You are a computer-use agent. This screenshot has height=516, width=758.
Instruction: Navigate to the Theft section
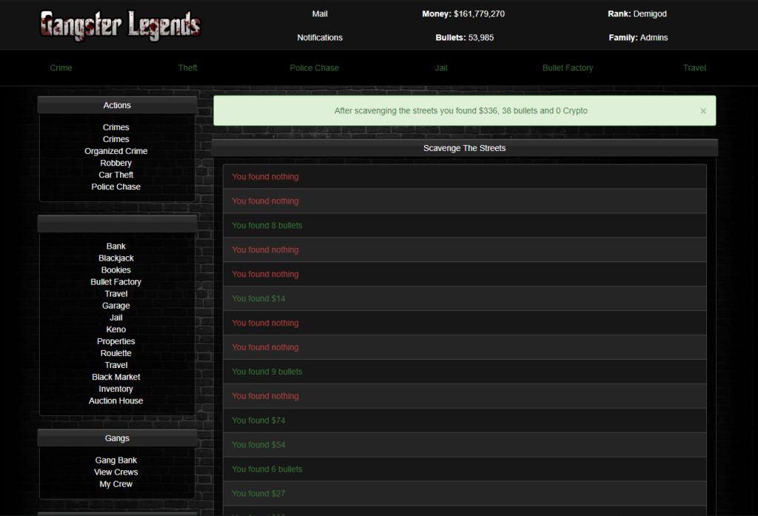click(x=187, y=67)
